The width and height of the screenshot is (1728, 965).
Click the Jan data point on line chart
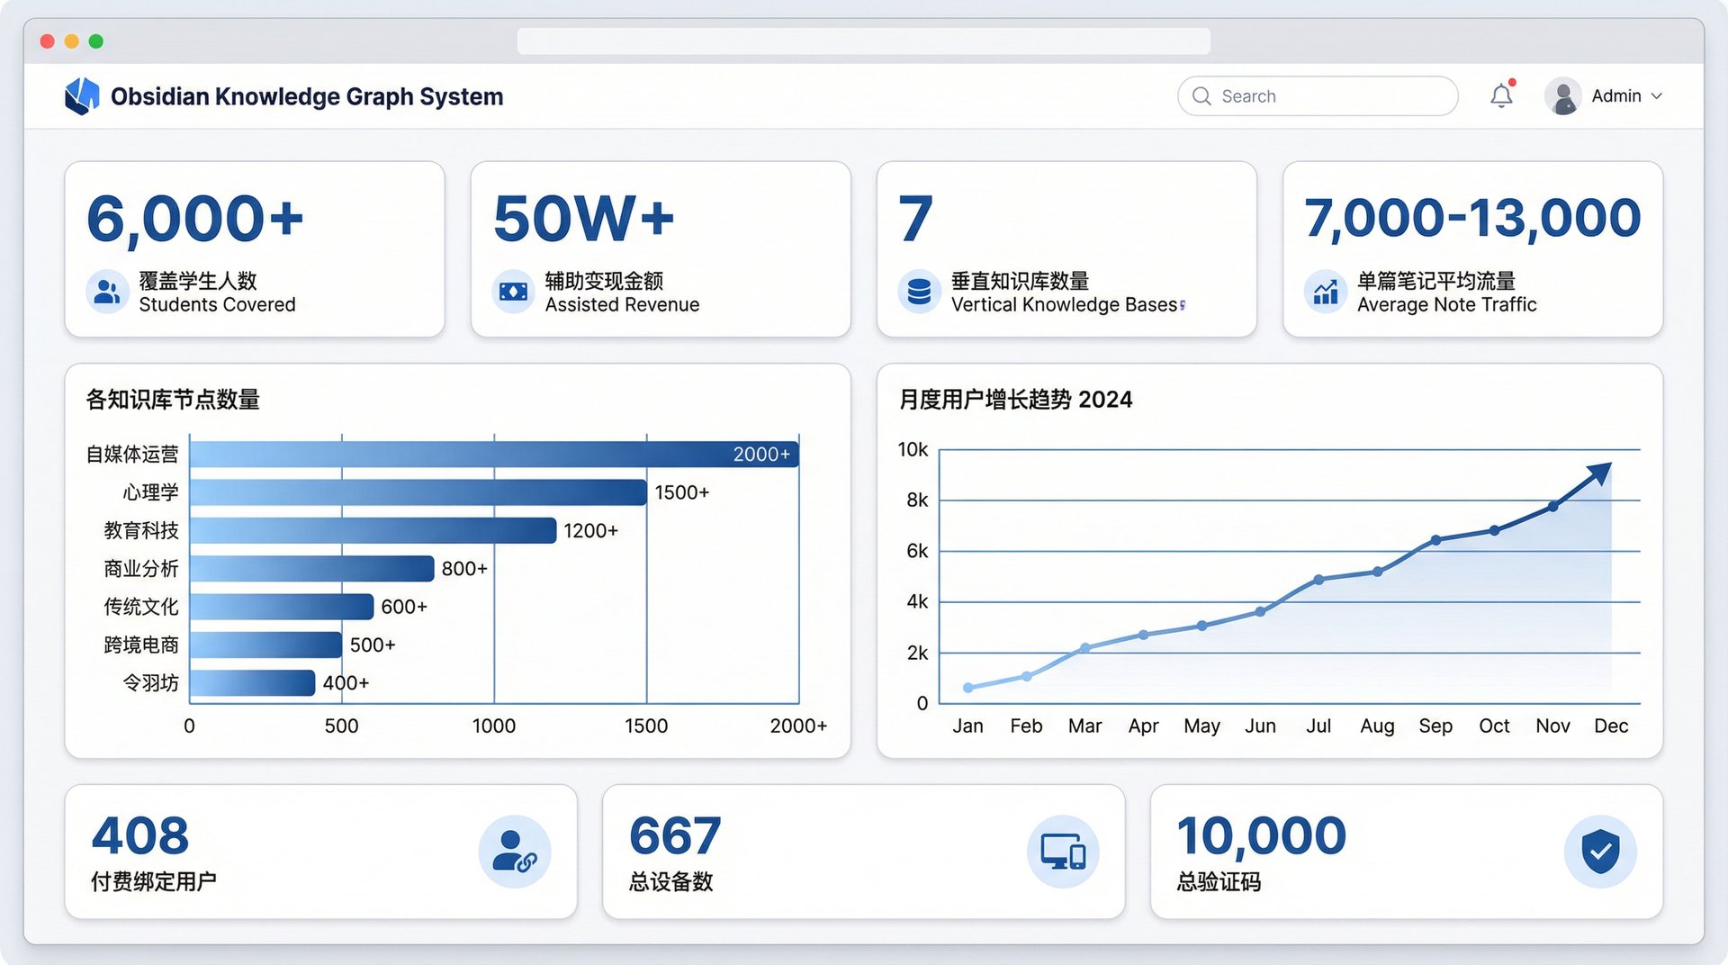968,688
